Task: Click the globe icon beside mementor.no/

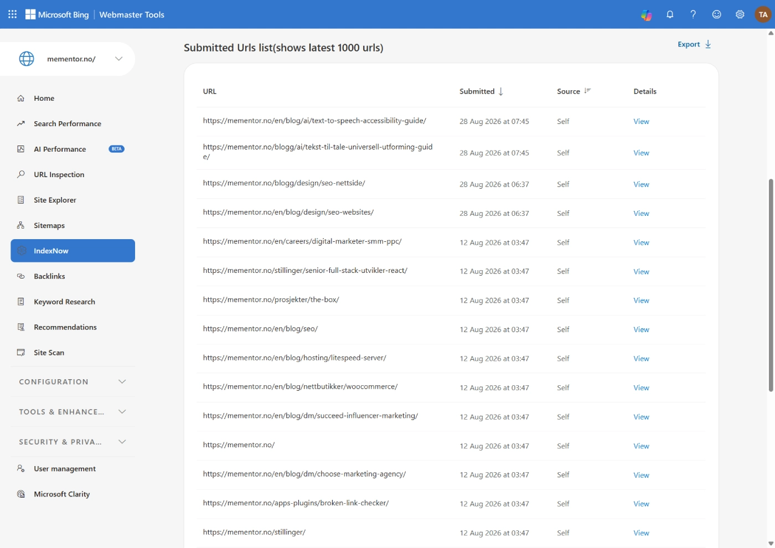Action: point(27,59)
